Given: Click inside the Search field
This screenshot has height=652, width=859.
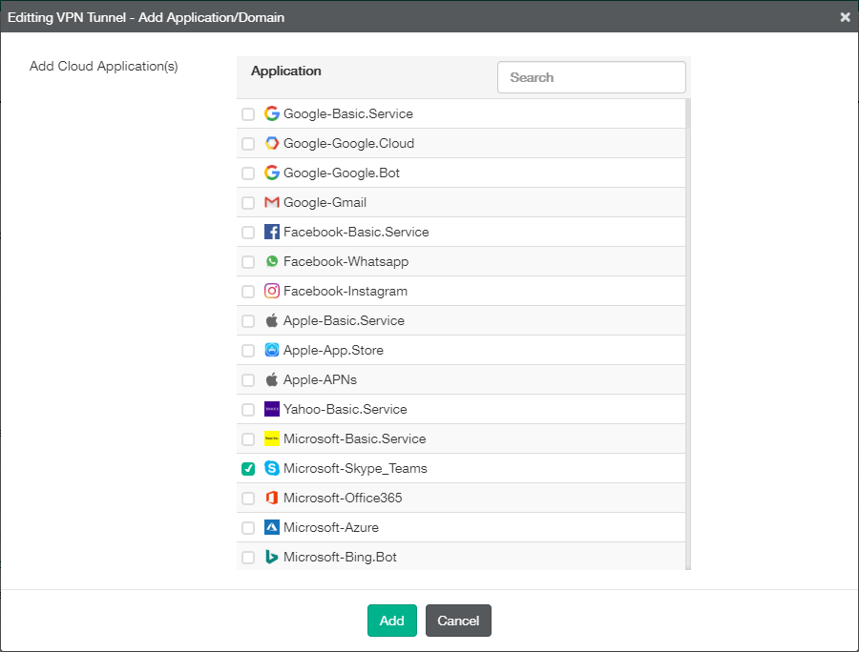Looking at the screenshot, I should [591, 77].
